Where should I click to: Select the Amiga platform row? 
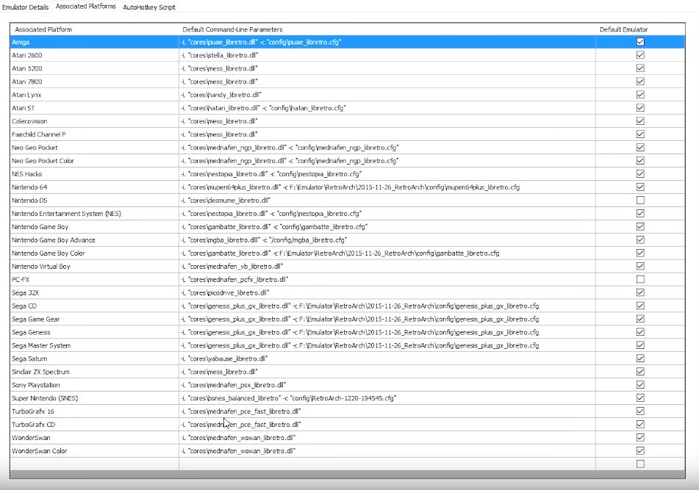click(347, 42)
